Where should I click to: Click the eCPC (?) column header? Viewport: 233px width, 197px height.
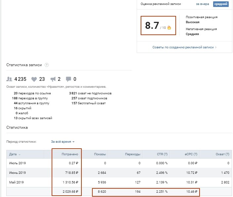point(191,154)
